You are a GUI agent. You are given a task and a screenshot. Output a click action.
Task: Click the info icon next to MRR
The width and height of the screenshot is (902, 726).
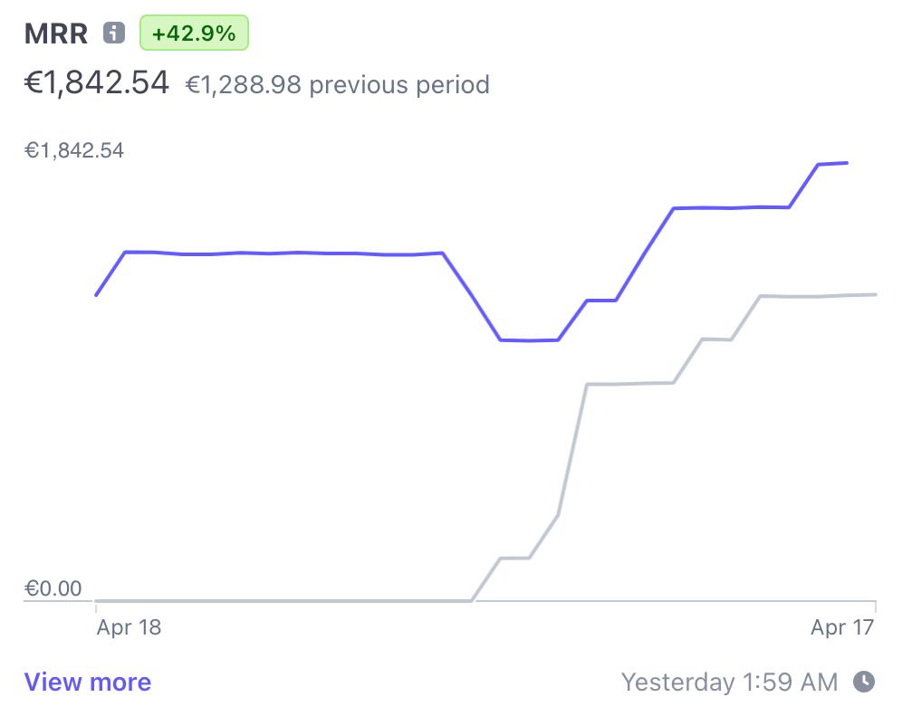point(113,33)
